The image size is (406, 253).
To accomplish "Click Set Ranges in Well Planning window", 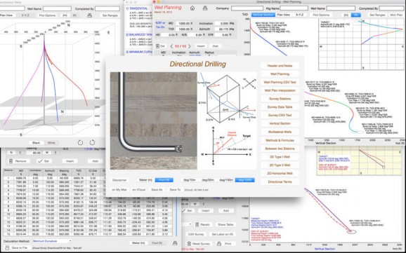I will tap(377, 15).
